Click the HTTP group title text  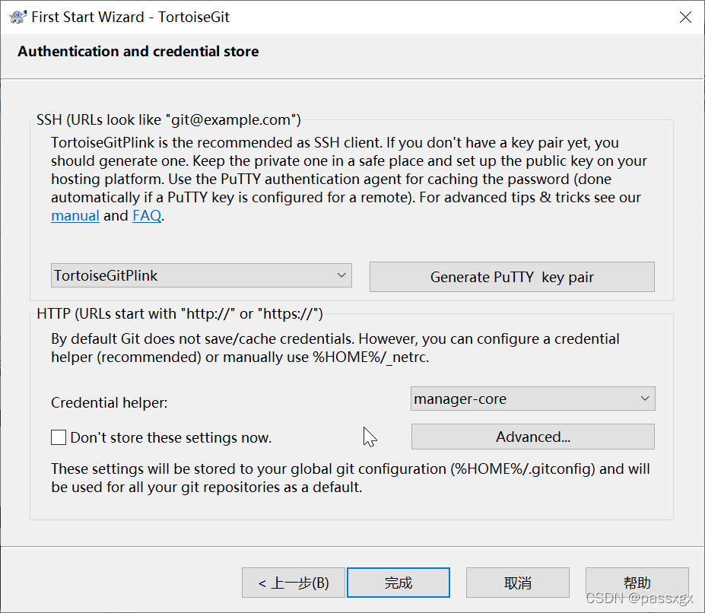click(179, 313)
